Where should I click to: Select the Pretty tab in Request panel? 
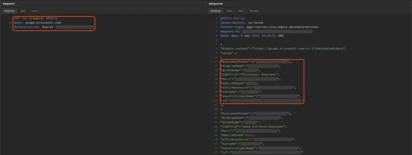pos(10,11)
